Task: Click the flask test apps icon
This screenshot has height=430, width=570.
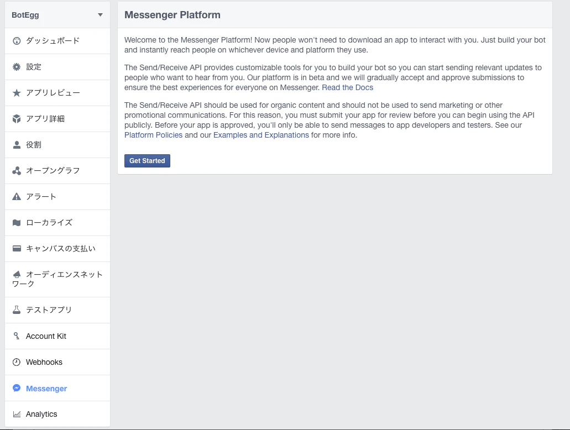Action: pyautogui.click(x=17, y=310)
